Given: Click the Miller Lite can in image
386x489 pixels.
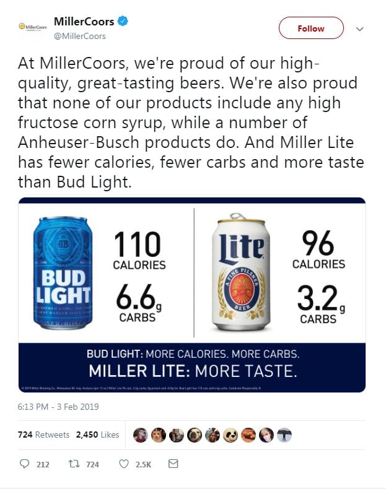Looking at the screenshot, I should [x=241, y=272].
